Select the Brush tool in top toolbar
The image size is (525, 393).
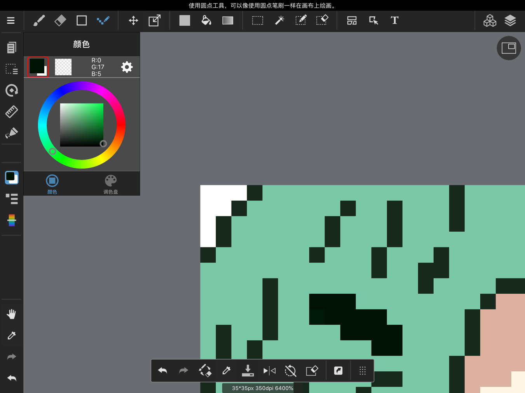[x=39, y=21]
